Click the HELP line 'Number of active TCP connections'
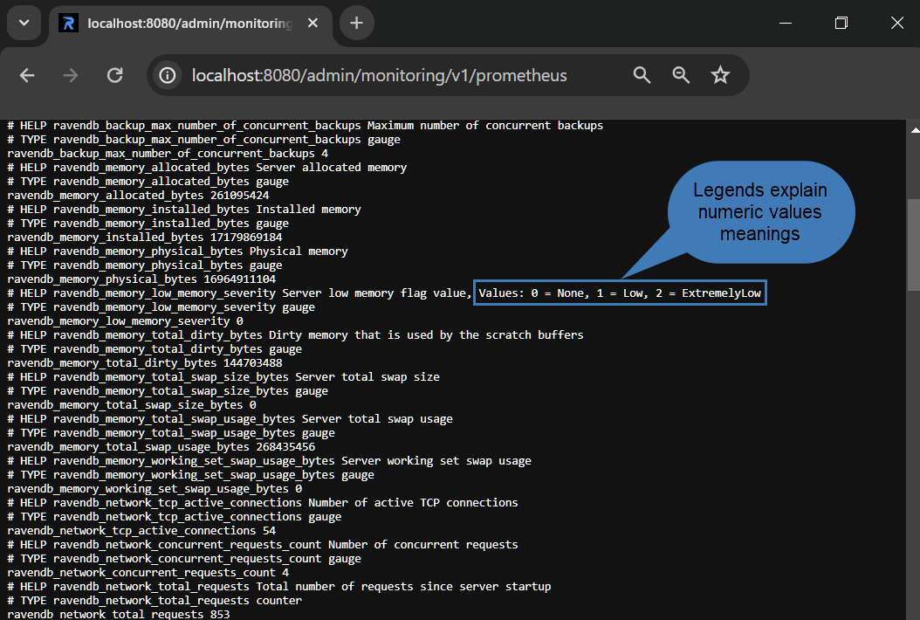920x620 pixels. (262, 503)
